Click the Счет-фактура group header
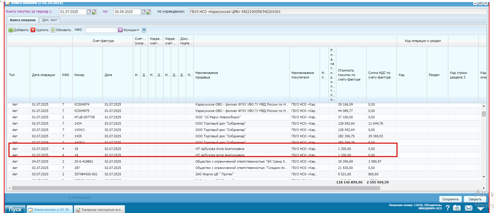 pos(103,41)
